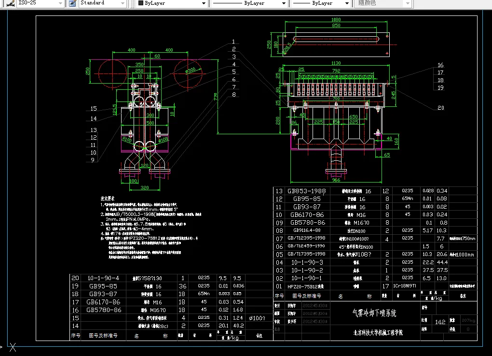Select parts list cell 10-1-90-3
This screenshot has width=492, height=356.
tap(307, 262)
